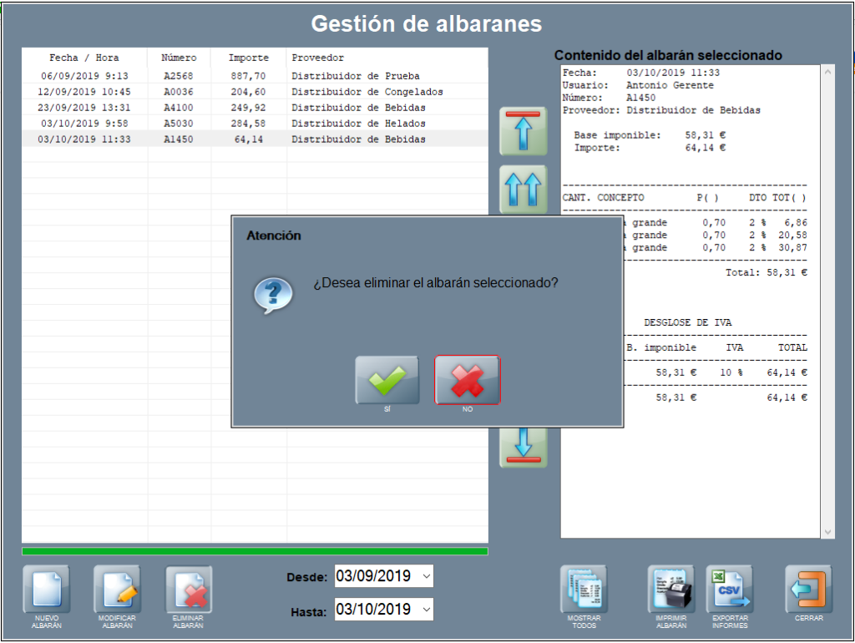This screenshot has width=855, height=643.
Task: Close the window with the Cerrar icon
Action: pyautogui.click(x=808, y=590)
